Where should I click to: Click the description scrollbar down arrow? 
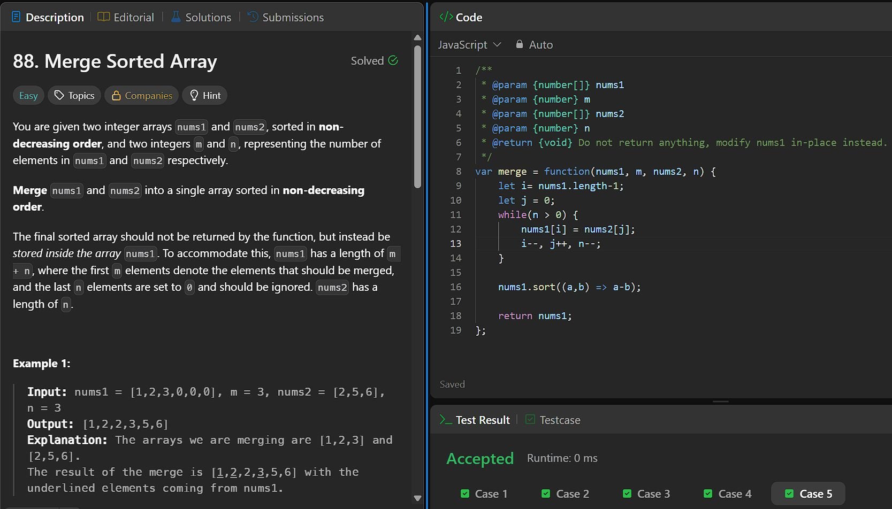click(417, 498)
